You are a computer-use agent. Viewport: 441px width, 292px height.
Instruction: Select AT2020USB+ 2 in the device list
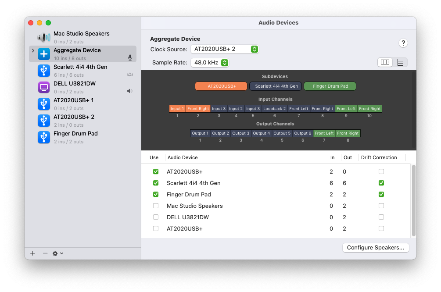pos(74,117)
